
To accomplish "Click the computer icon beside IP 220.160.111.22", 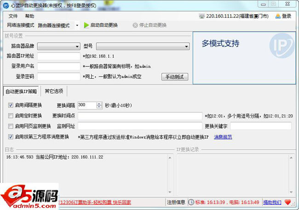I will tap(202, 16).
